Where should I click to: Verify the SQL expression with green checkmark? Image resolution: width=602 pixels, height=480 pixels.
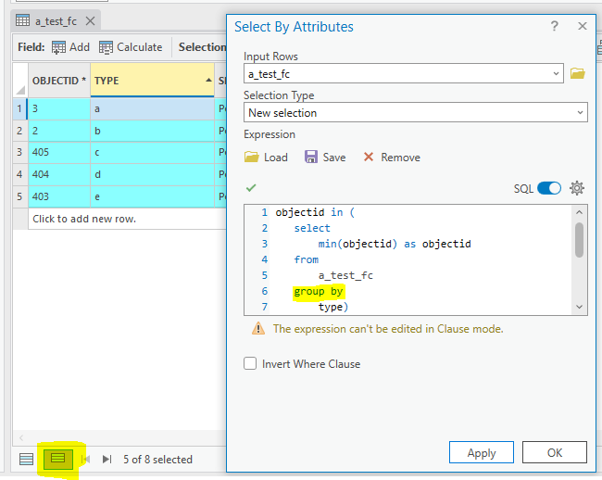(251, 188)
